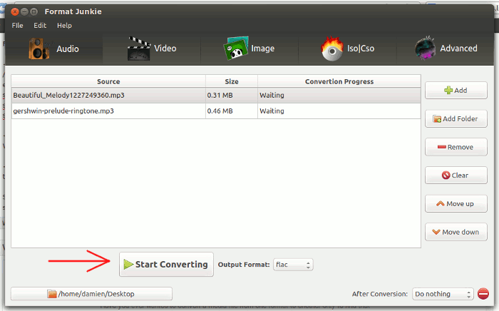Move the selected file up

click(456, 204)
